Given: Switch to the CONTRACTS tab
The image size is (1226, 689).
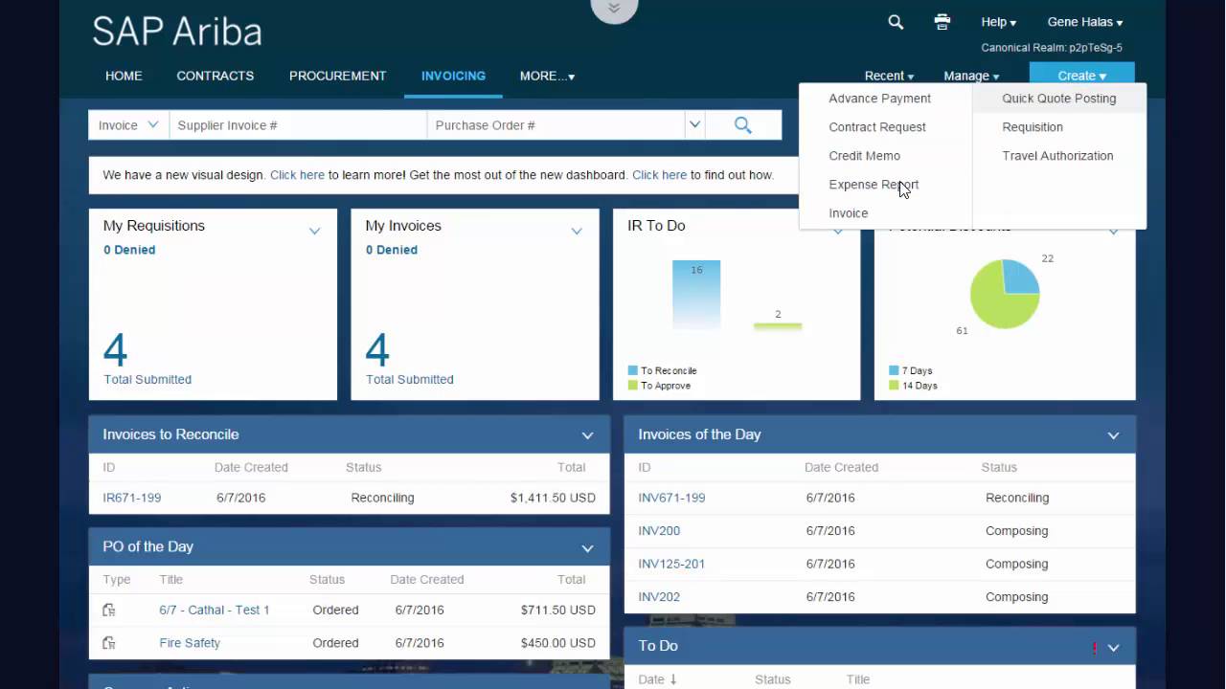Looking at the screenshot, I should [216, 76].
